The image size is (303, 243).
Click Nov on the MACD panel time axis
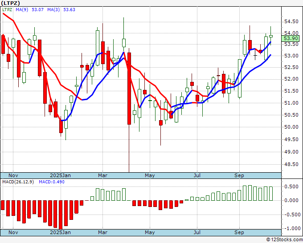[13, 232]
